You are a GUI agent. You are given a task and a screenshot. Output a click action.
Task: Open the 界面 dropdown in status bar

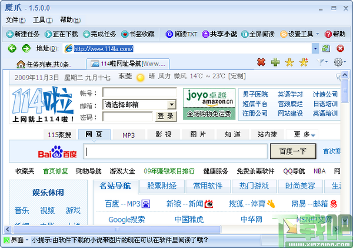click(x=16, y=240)
